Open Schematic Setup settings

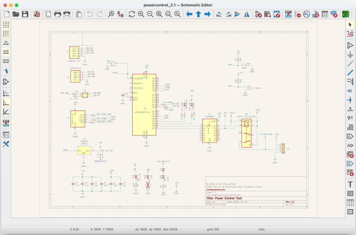(37, 14)
